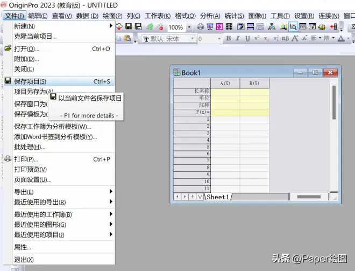Click the sheet list V button in Book1
Screen dimensions: 355x271
(x=200, y=197)
